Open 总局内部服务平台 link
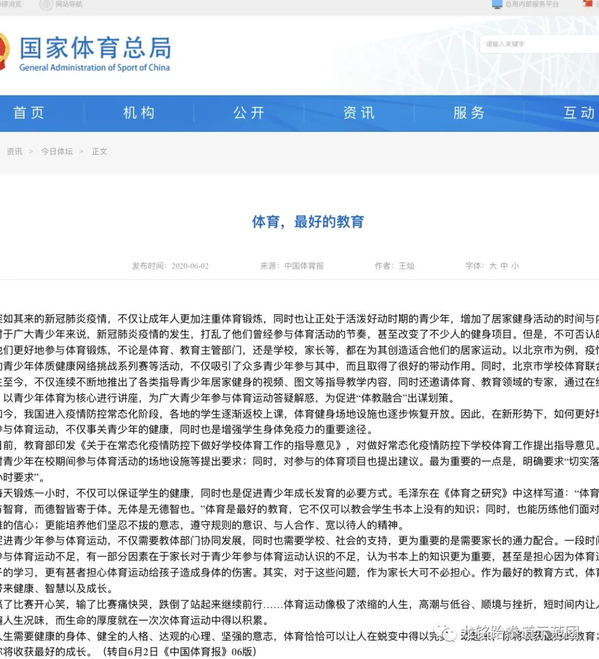Viewport: 599px width, 659px height. pos(531,4)
